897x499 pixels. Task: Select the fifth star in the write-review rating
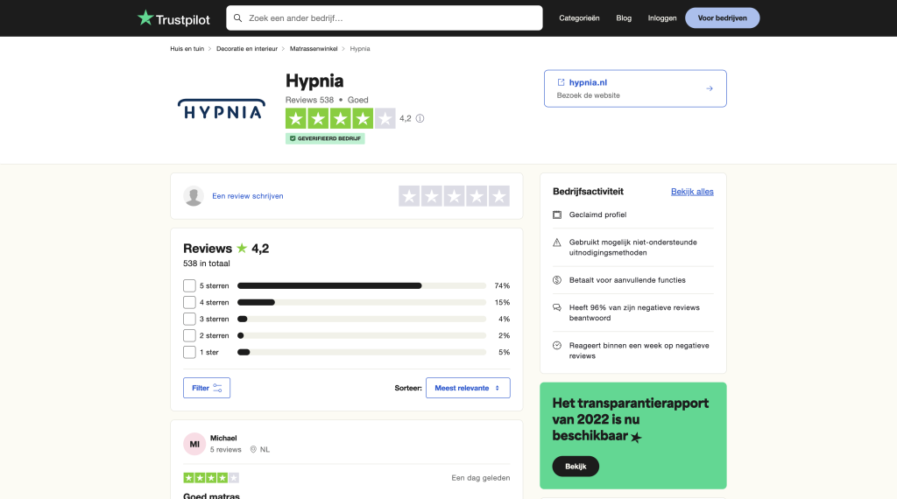(498, 196)
